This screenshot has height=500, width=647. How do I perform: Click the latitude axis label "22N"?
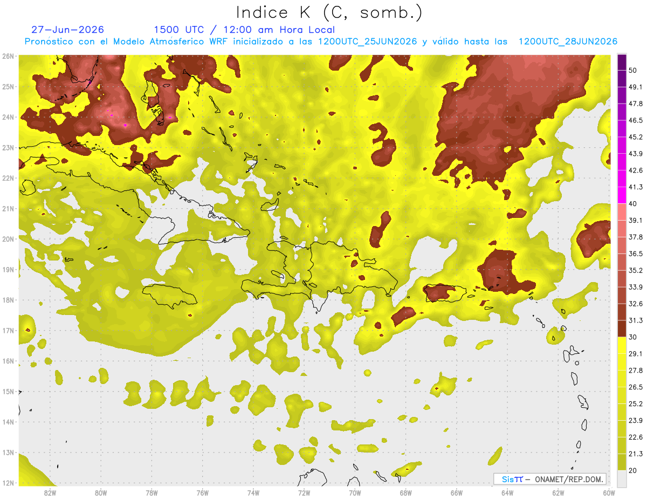point(9,178)
